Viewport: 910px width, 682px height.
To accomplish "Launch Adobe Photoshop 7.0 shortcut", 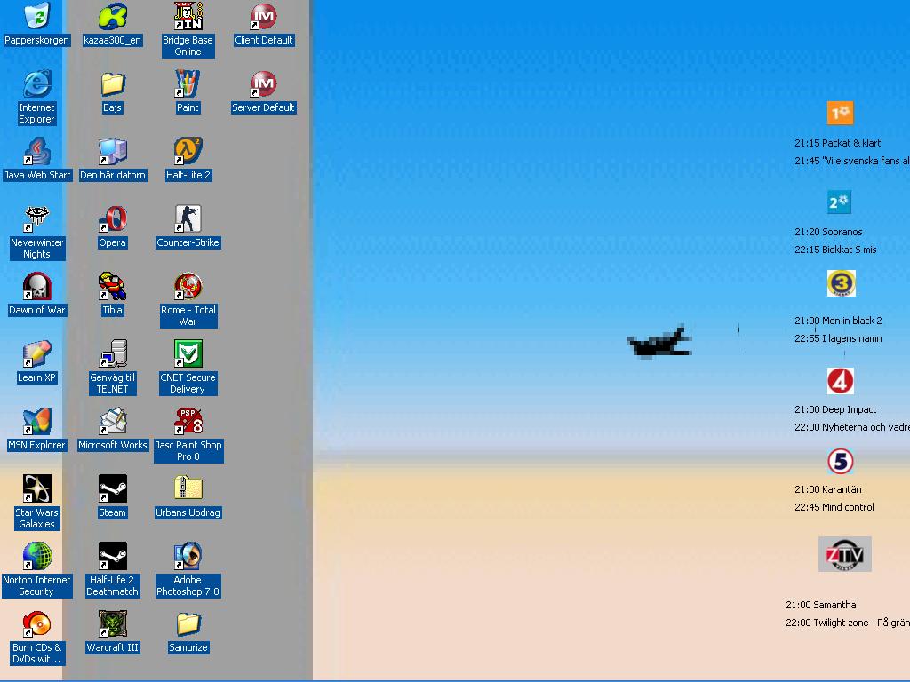I will point(188,556).
